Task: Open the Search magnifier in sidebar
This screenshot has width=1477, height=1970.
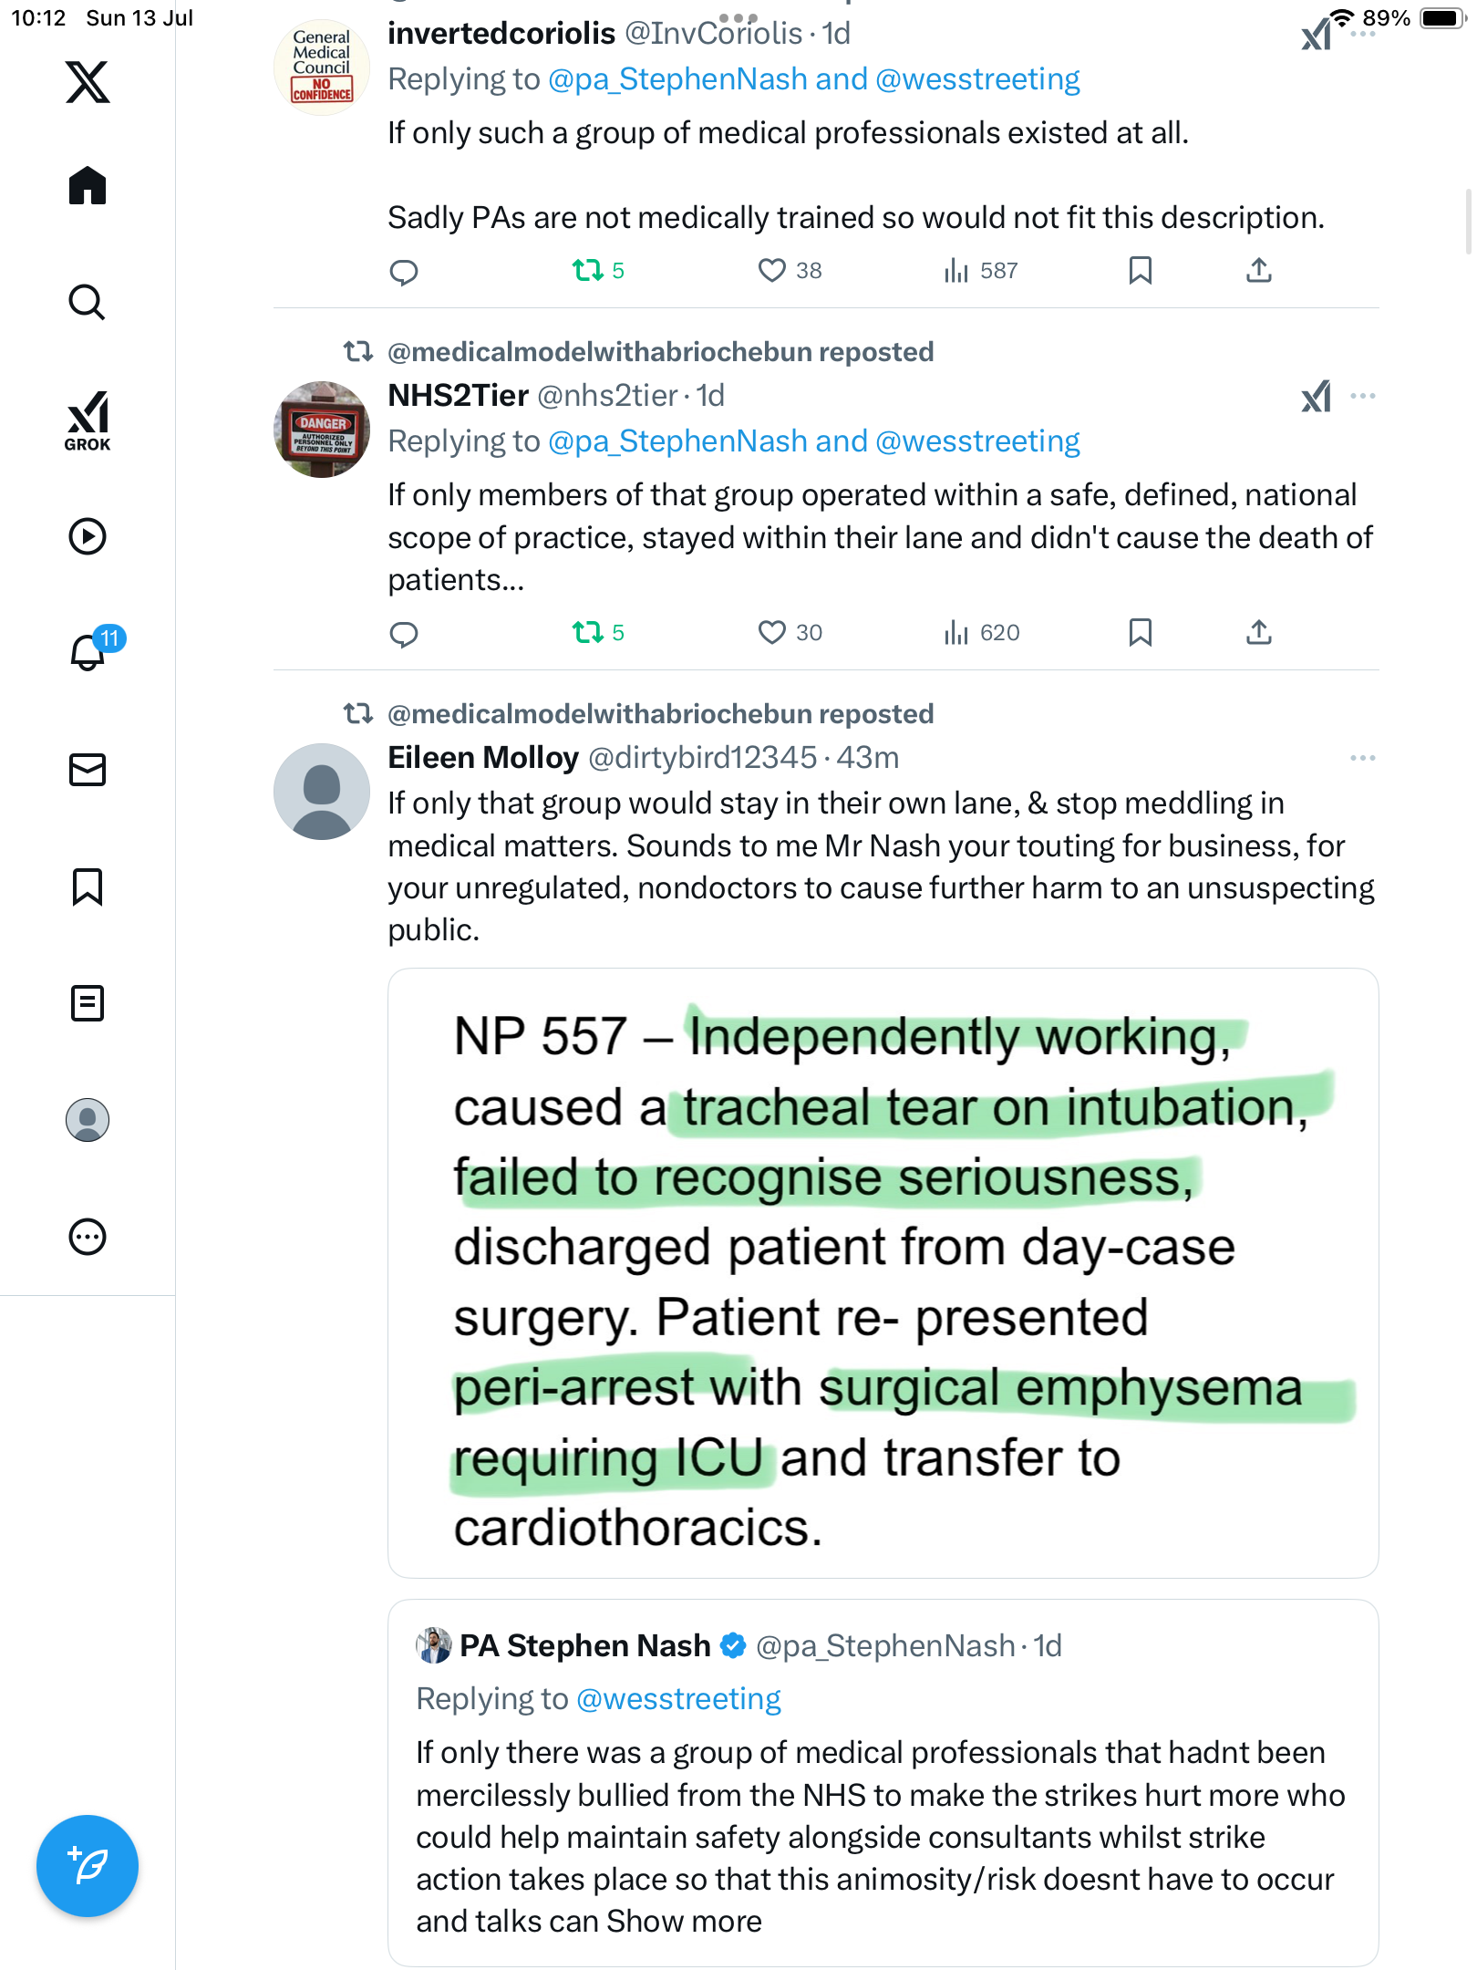Action: point(88,303)
